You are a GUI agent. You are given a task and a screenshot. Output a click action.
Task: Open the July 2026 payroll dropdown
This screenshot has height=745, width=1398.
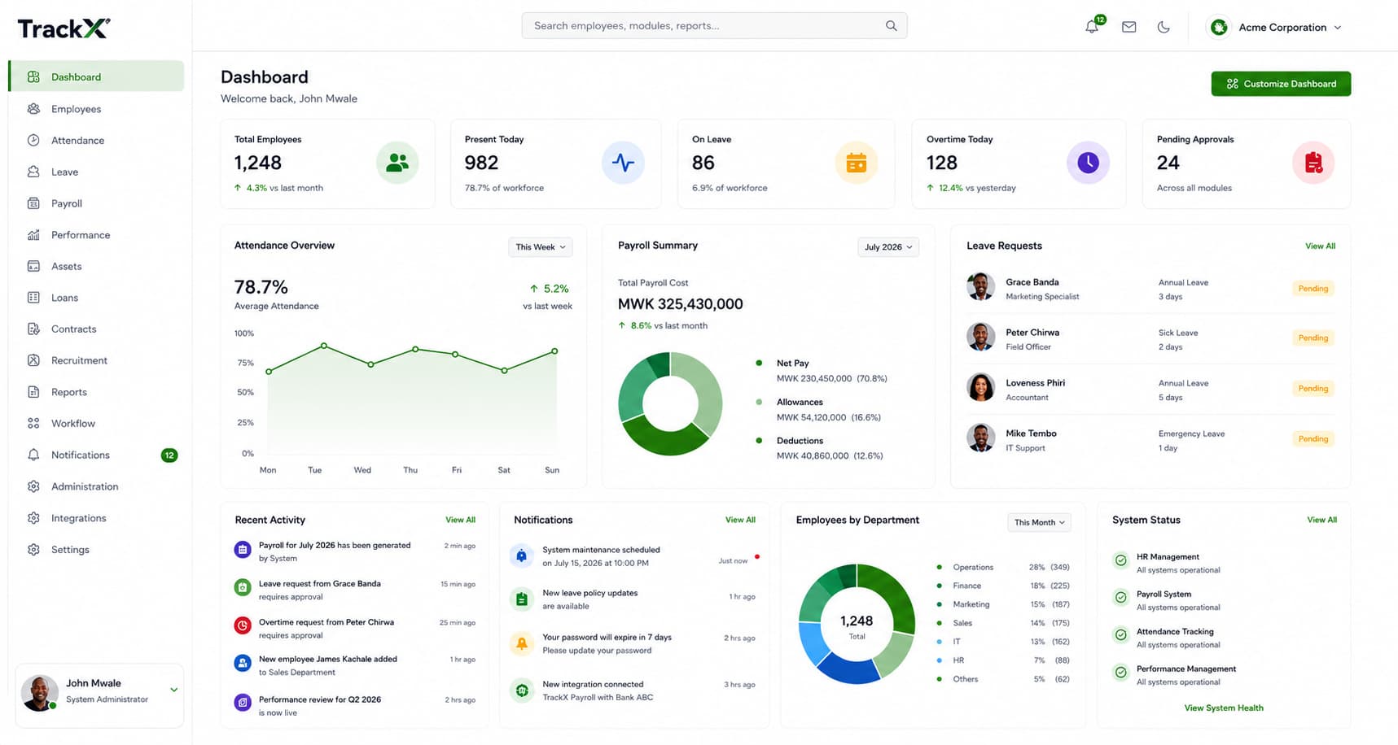tap(888, 247)
